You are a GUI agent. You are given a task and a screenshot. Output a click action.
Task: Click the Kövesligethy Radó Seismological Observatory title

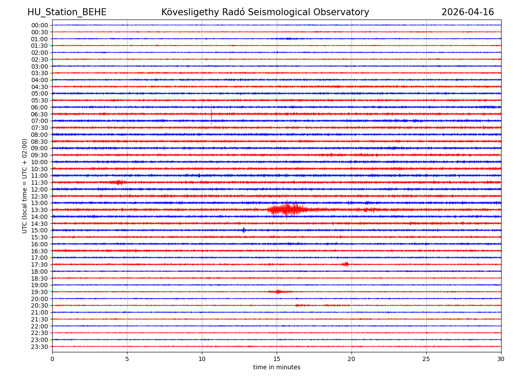tap(265, 13)
